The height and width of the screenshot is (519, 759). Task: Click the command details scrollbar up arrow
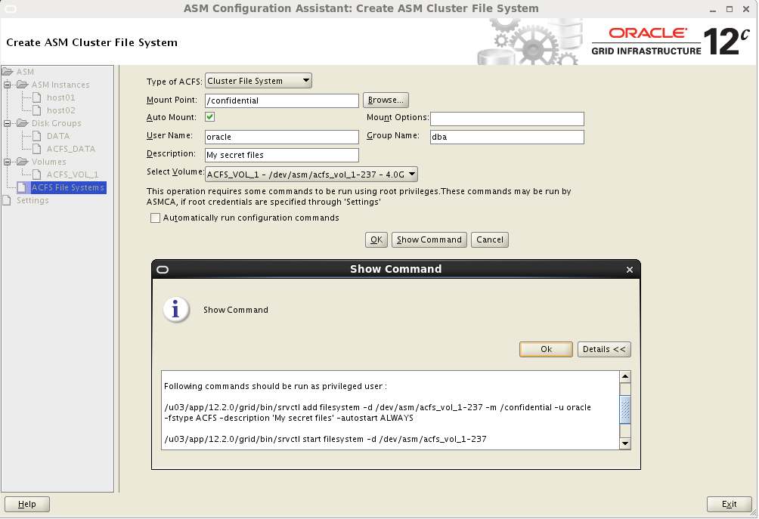(625, 377)
